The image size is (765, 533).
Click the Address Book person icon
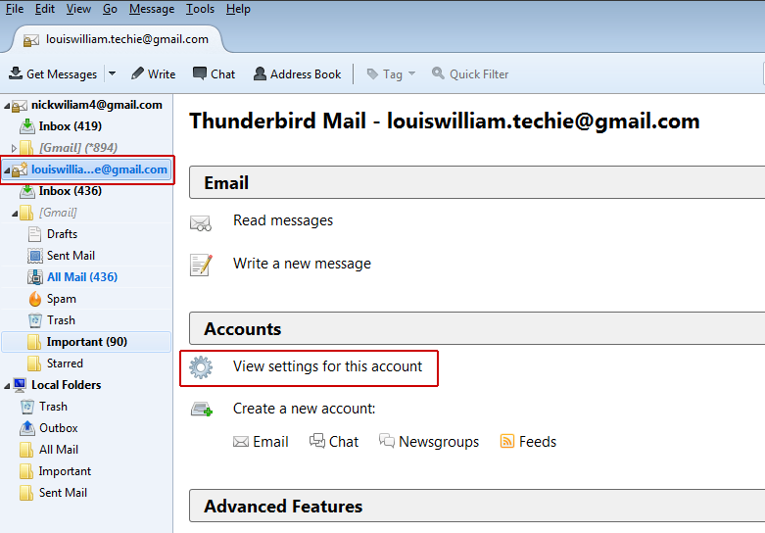point(260,73)
